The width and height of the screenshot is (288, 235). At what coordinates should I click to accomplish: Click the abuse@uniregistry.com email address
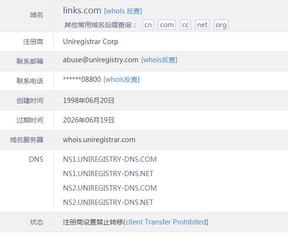point(100,60)
